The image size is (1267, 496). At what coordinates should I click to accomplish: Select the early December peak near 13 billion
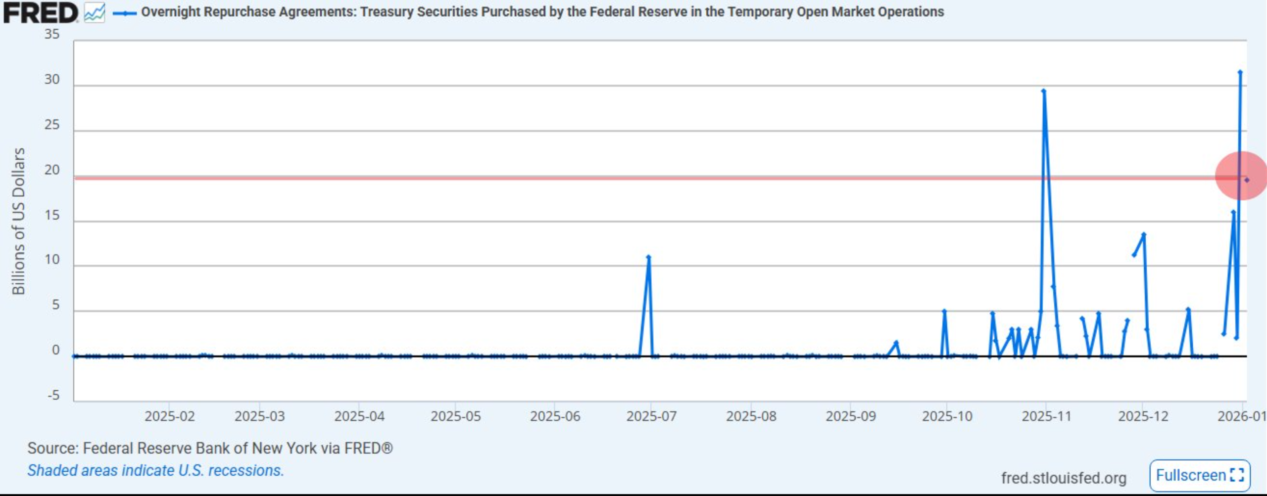pyautogui.click(x=1143, y=234)
